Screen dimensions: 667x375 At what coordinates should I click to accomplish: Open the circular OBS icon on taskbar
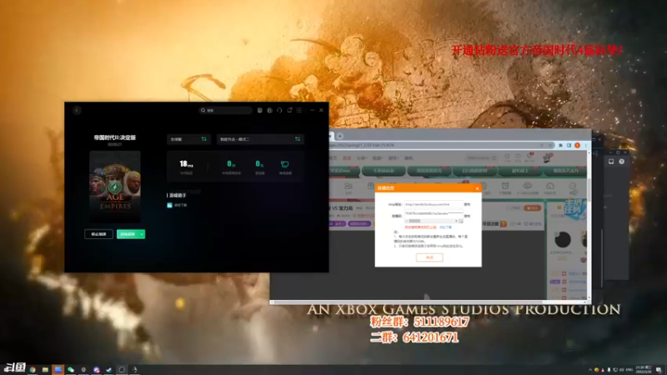(122, 370)
